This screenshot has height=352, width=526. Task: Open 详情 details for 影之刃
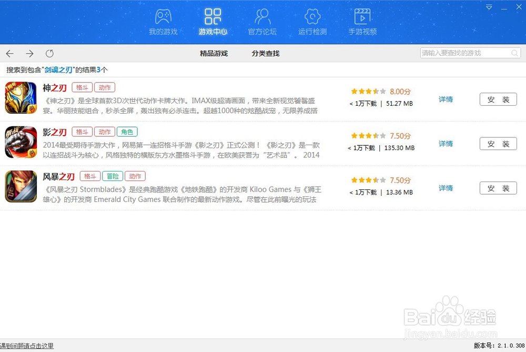(x=446, y=144)
